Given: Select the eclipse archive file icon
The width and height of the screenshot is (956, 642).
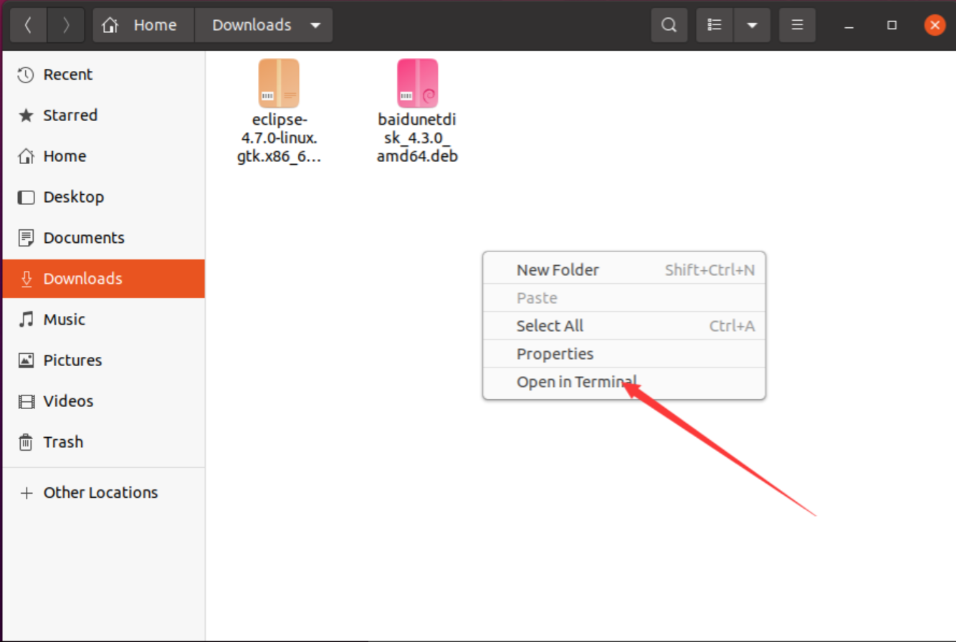Looking at the screenshot, I should pos(279,83).
